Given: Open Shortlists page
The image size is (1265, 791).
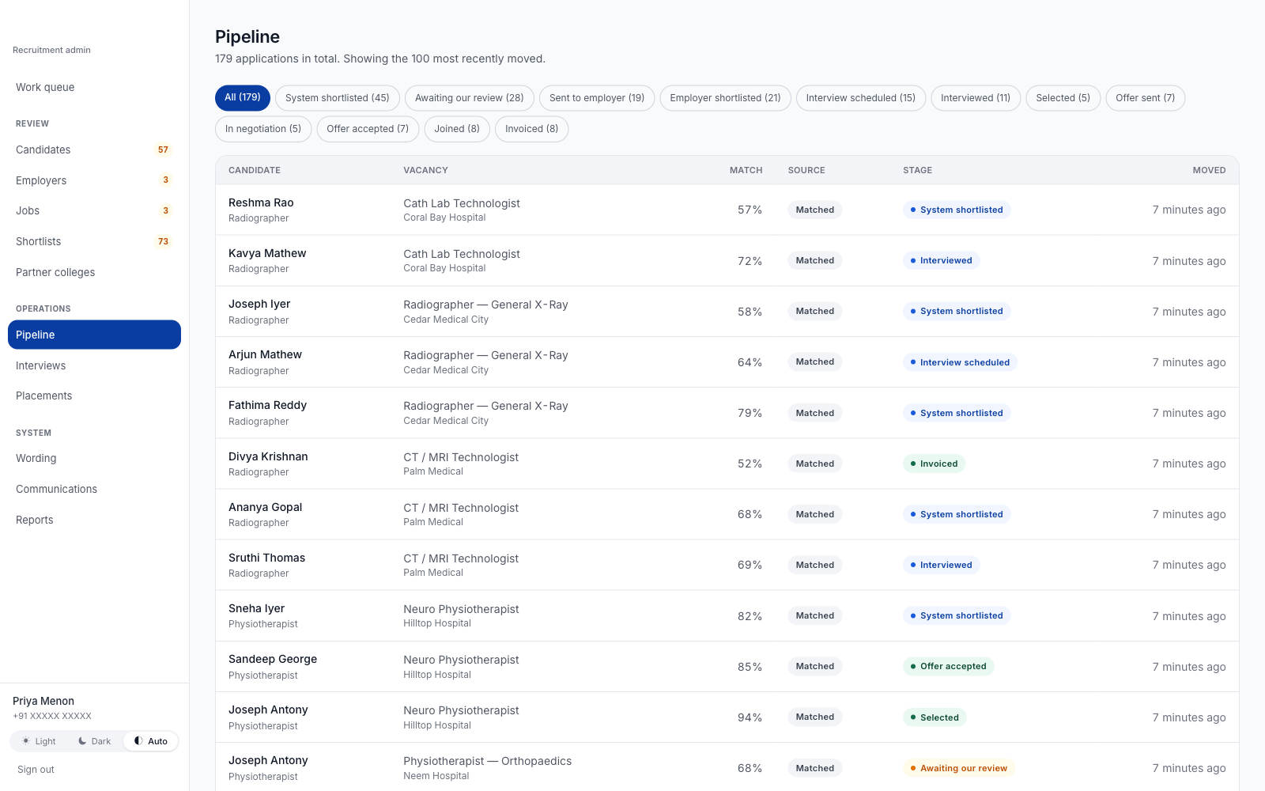Looking at the screenshot, I should [x=95, y=241].
